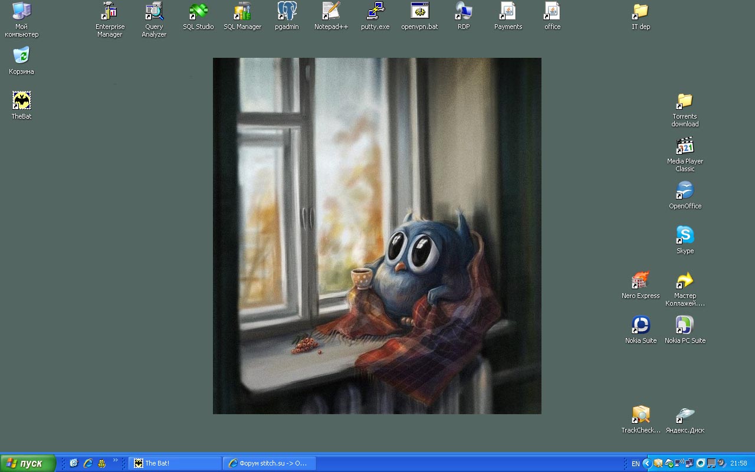Open the Мой компьютер desktop icon
Viewport: 755px width, 472px height.
coord(22,19)
